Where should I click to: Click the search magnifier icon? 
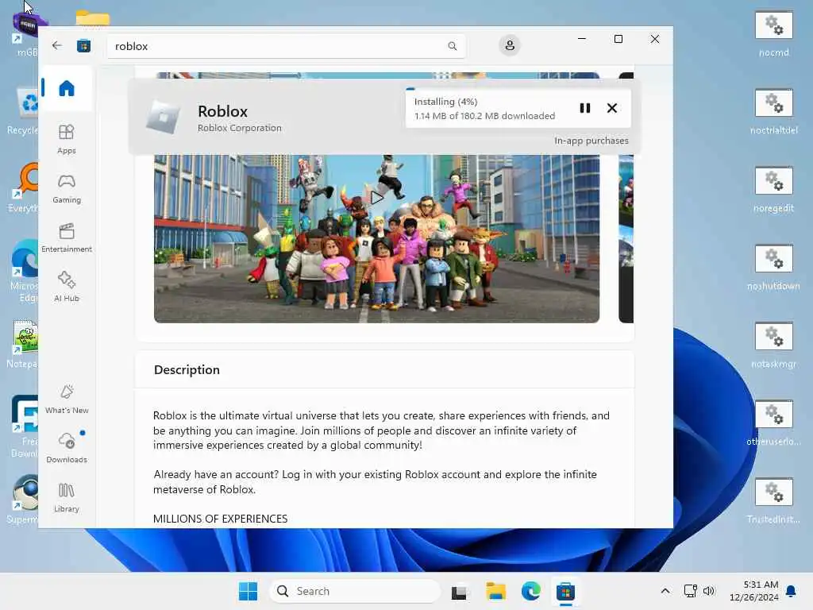452,46
